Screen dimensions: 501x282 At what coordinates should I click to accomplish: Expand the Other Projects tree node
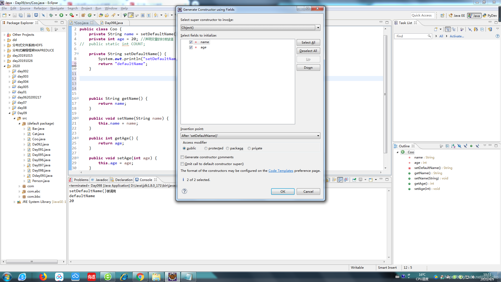coord(4,34)
